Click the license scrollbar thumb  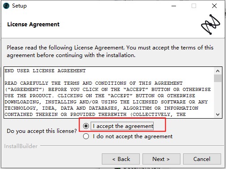coord(218,78)
